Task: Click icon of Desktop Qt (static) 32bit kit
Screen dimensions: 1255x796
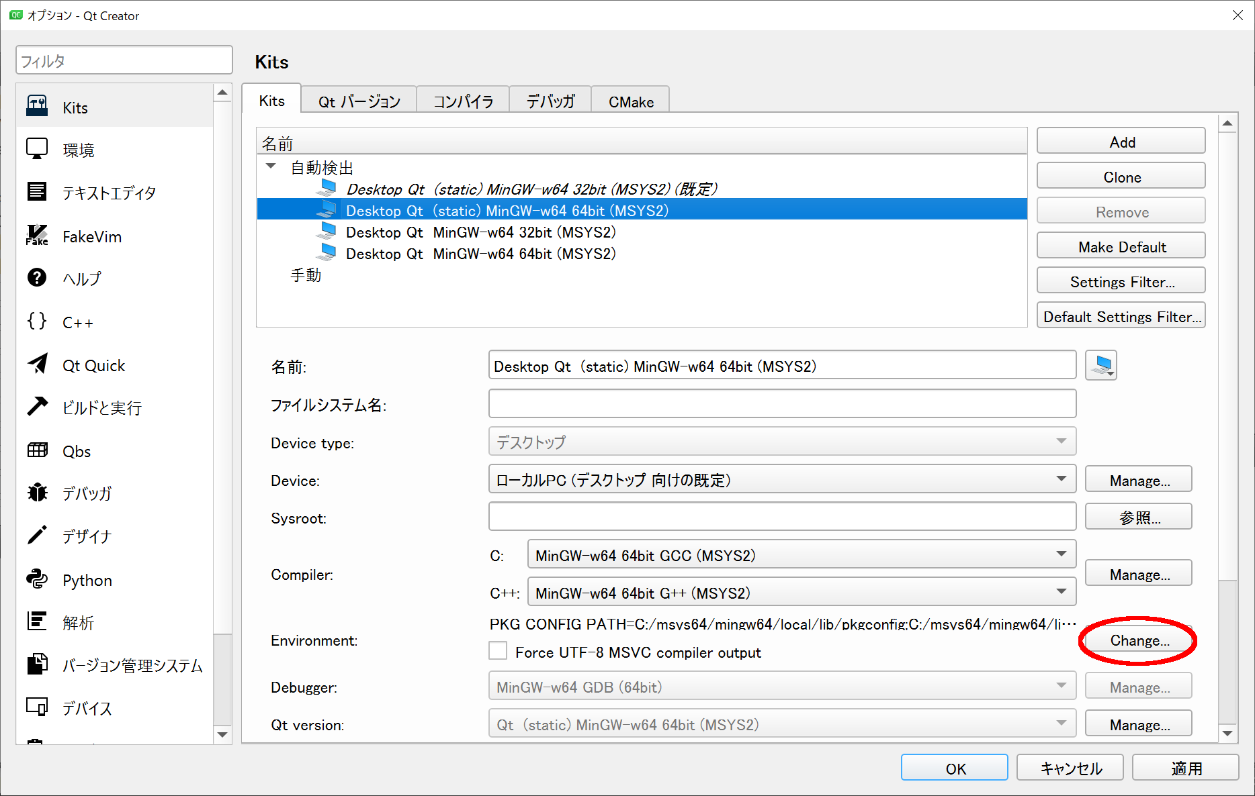Action: [327, 188]
